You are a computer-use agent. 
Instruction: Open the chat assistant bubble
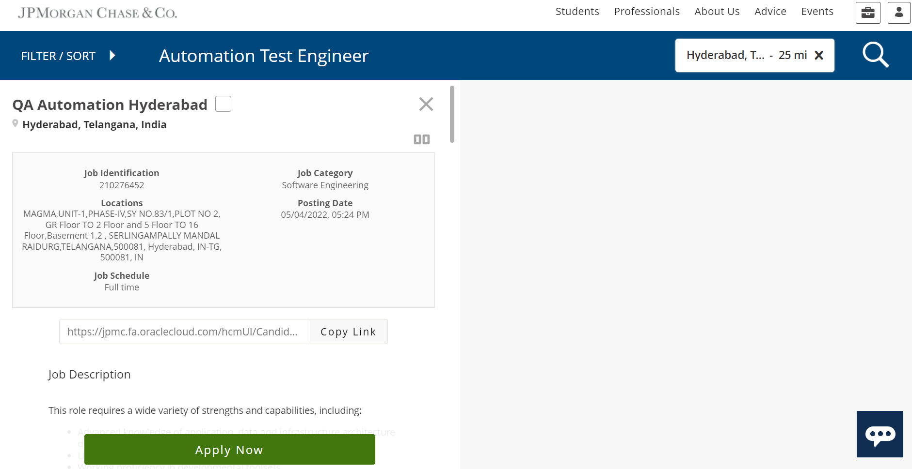[880, 434]
